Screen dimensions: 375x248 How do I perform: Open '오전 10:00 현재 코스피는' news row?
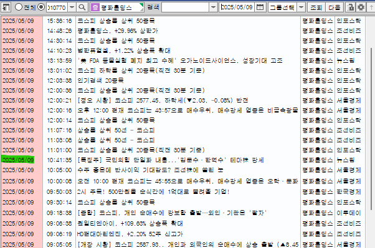tap(187, 181)
